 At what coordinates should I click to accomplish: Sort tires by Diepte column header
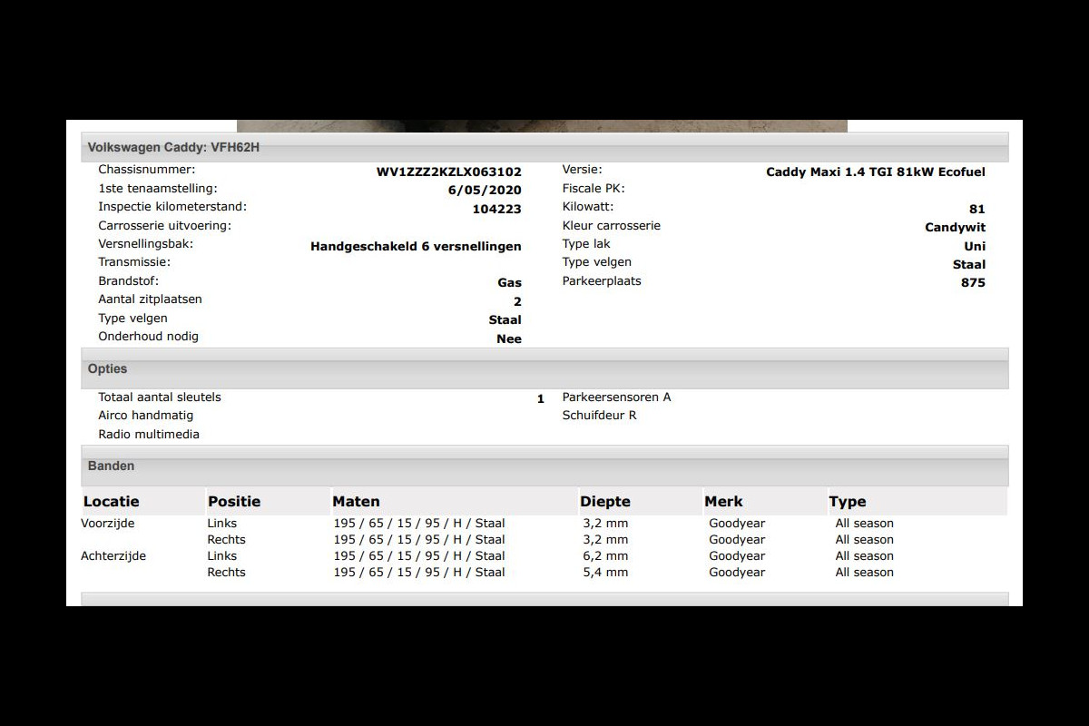point(604,502)
